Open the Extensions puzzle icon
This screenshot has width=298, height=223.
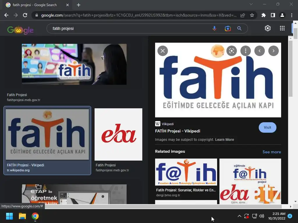coord(264,15)
